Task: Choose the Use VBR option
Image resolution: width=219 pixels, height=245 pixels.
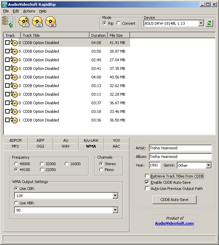Action: click(16, 203)
